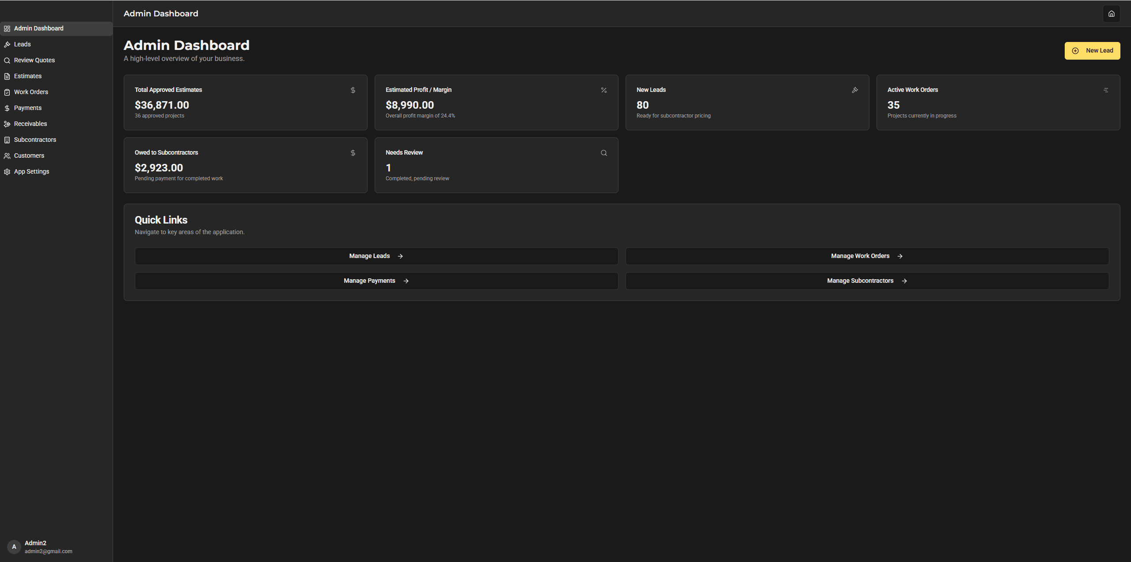Click hammer icon on New Leads card
Viewport: 1131px width, 562px height.
(855, 90)
